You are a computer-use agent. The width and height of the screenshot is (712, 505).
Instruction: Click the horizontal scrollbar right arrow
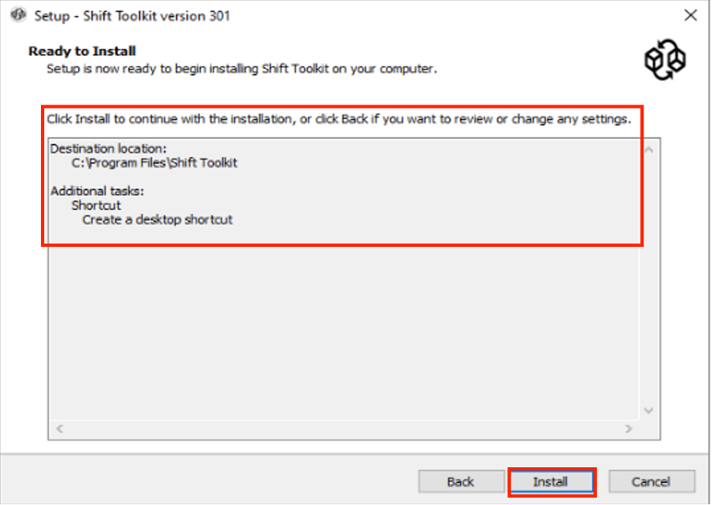click(x=629, y=429)
